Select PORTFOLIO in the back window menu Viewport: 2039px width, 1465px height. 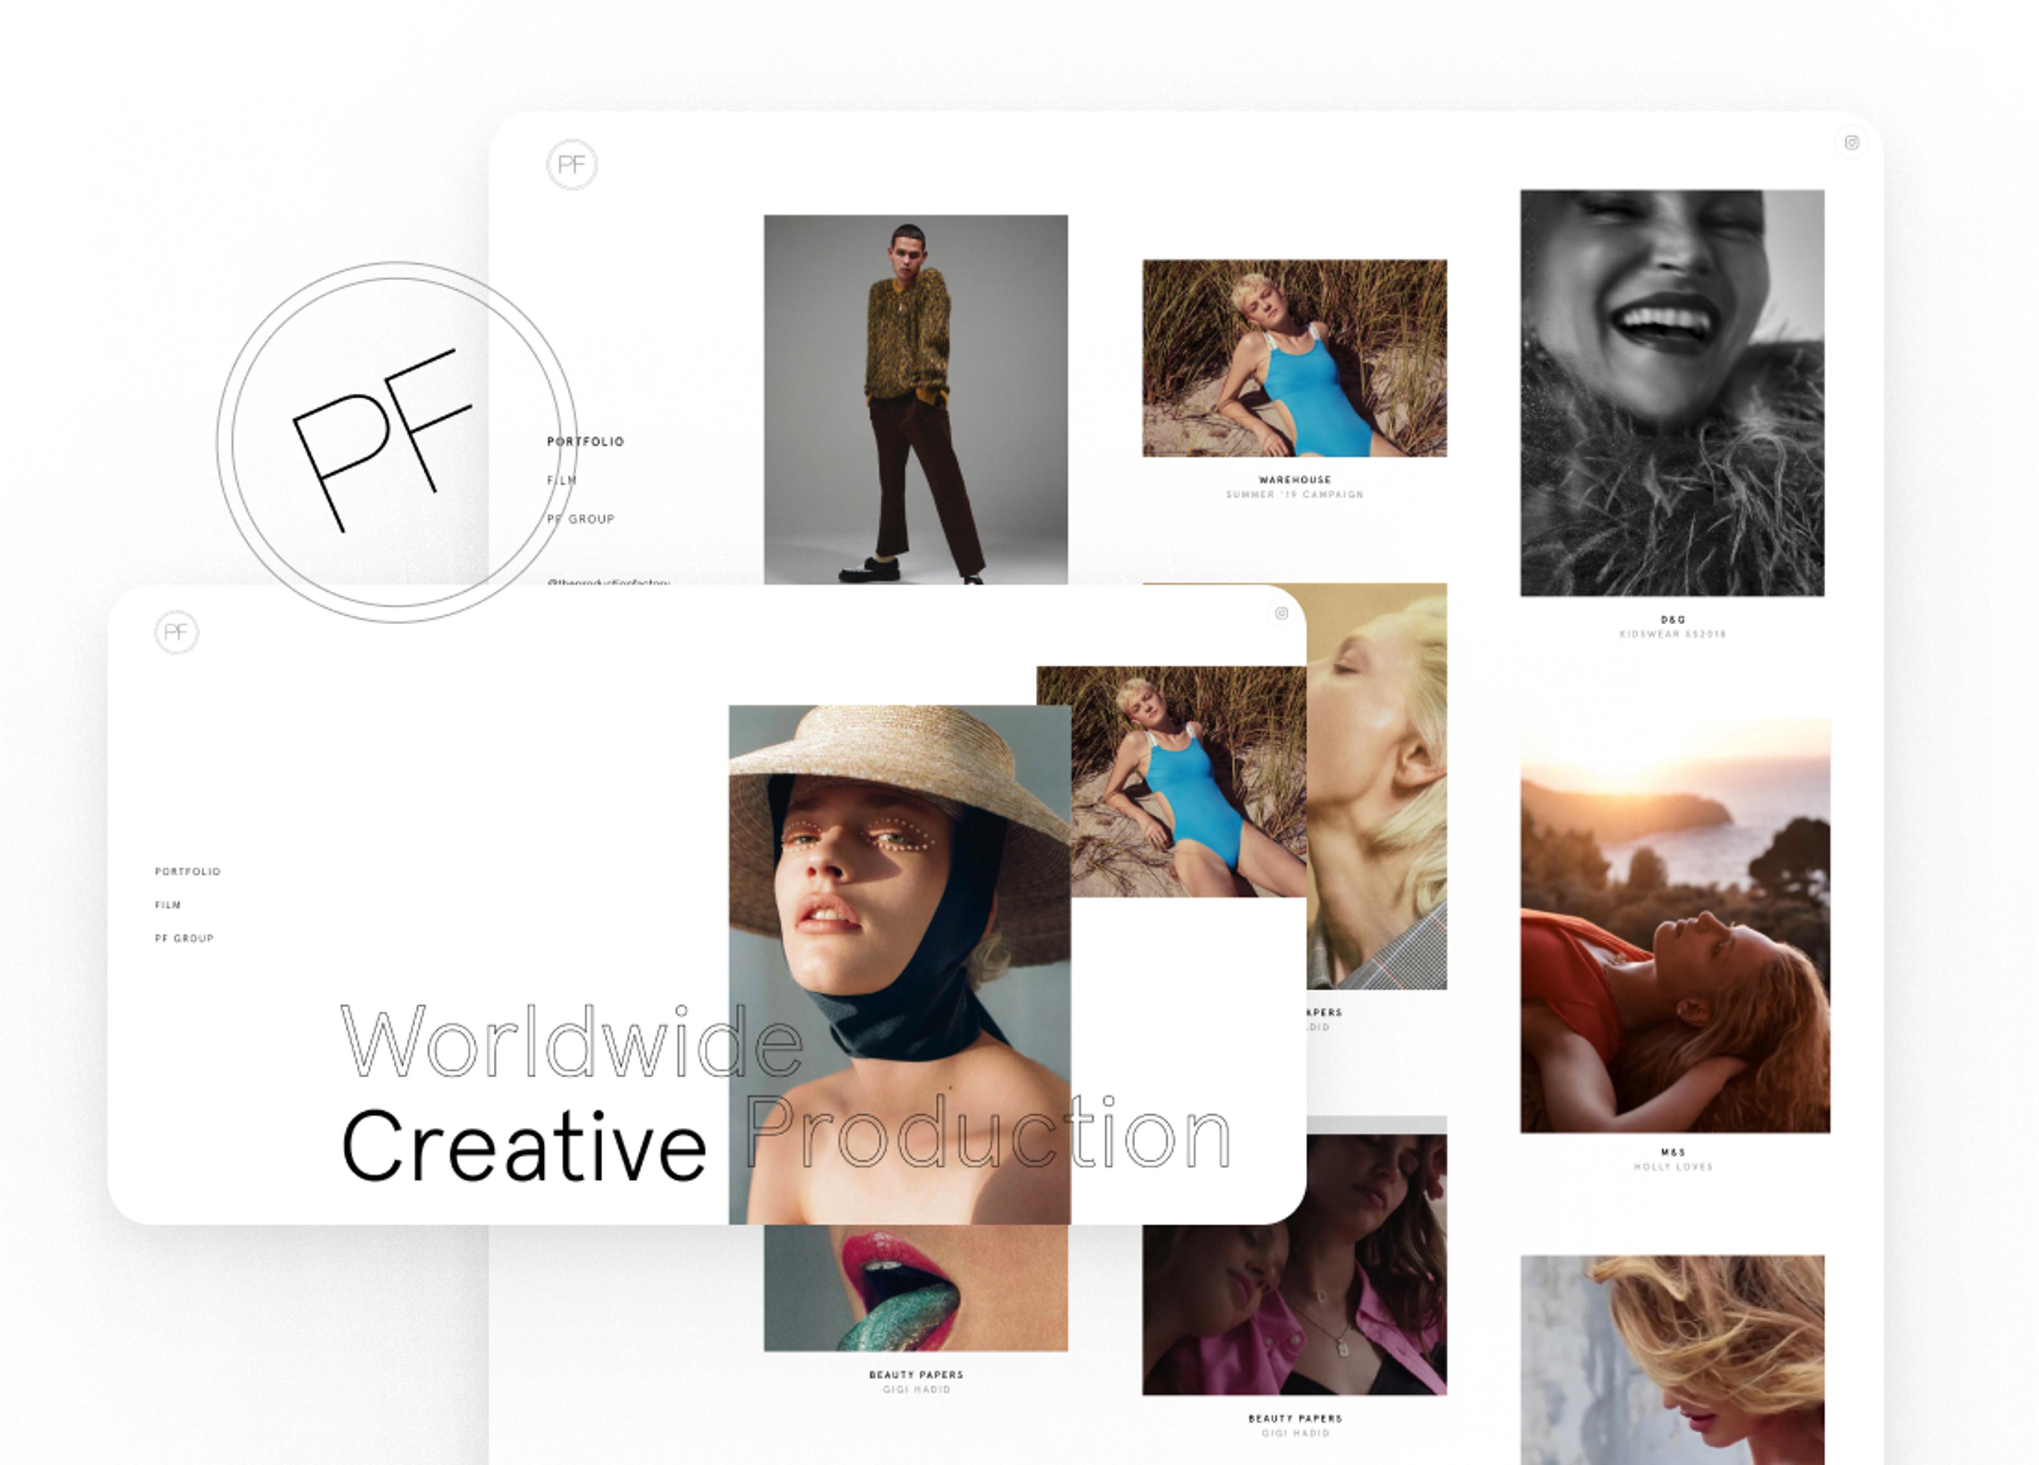pos(585,441)
